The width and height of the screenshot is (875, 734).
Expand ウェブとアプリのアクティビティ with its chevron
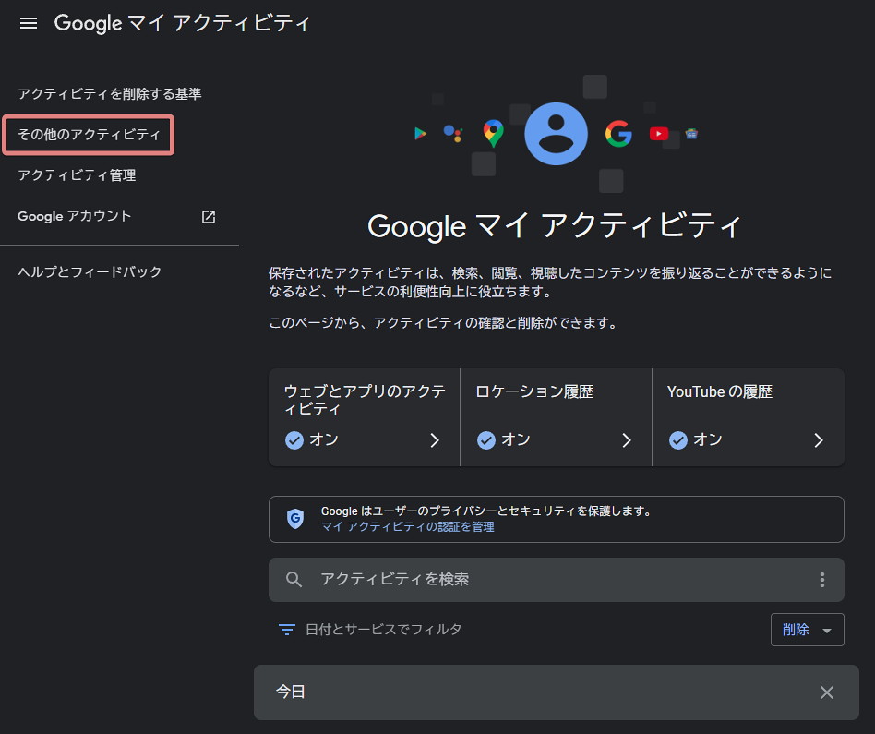(435, 440)
